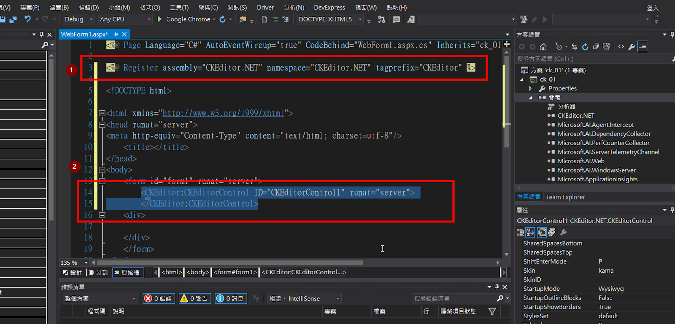Click Collapse All in Solution Explorer
This screenshot has height=324, width=675.
596,47
